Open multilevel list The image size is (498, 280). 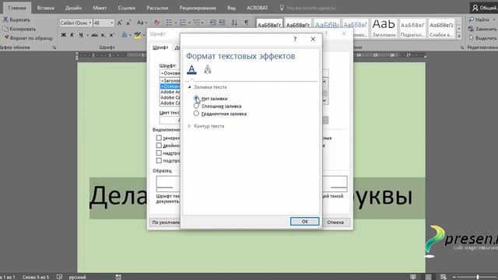click(x=197, y=23)
